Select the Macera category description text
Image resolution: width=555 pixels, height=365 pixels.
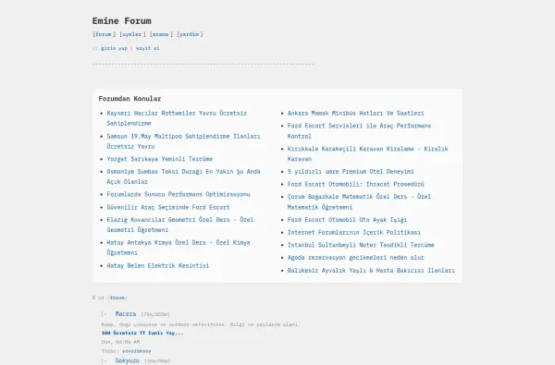pos(201,324)
